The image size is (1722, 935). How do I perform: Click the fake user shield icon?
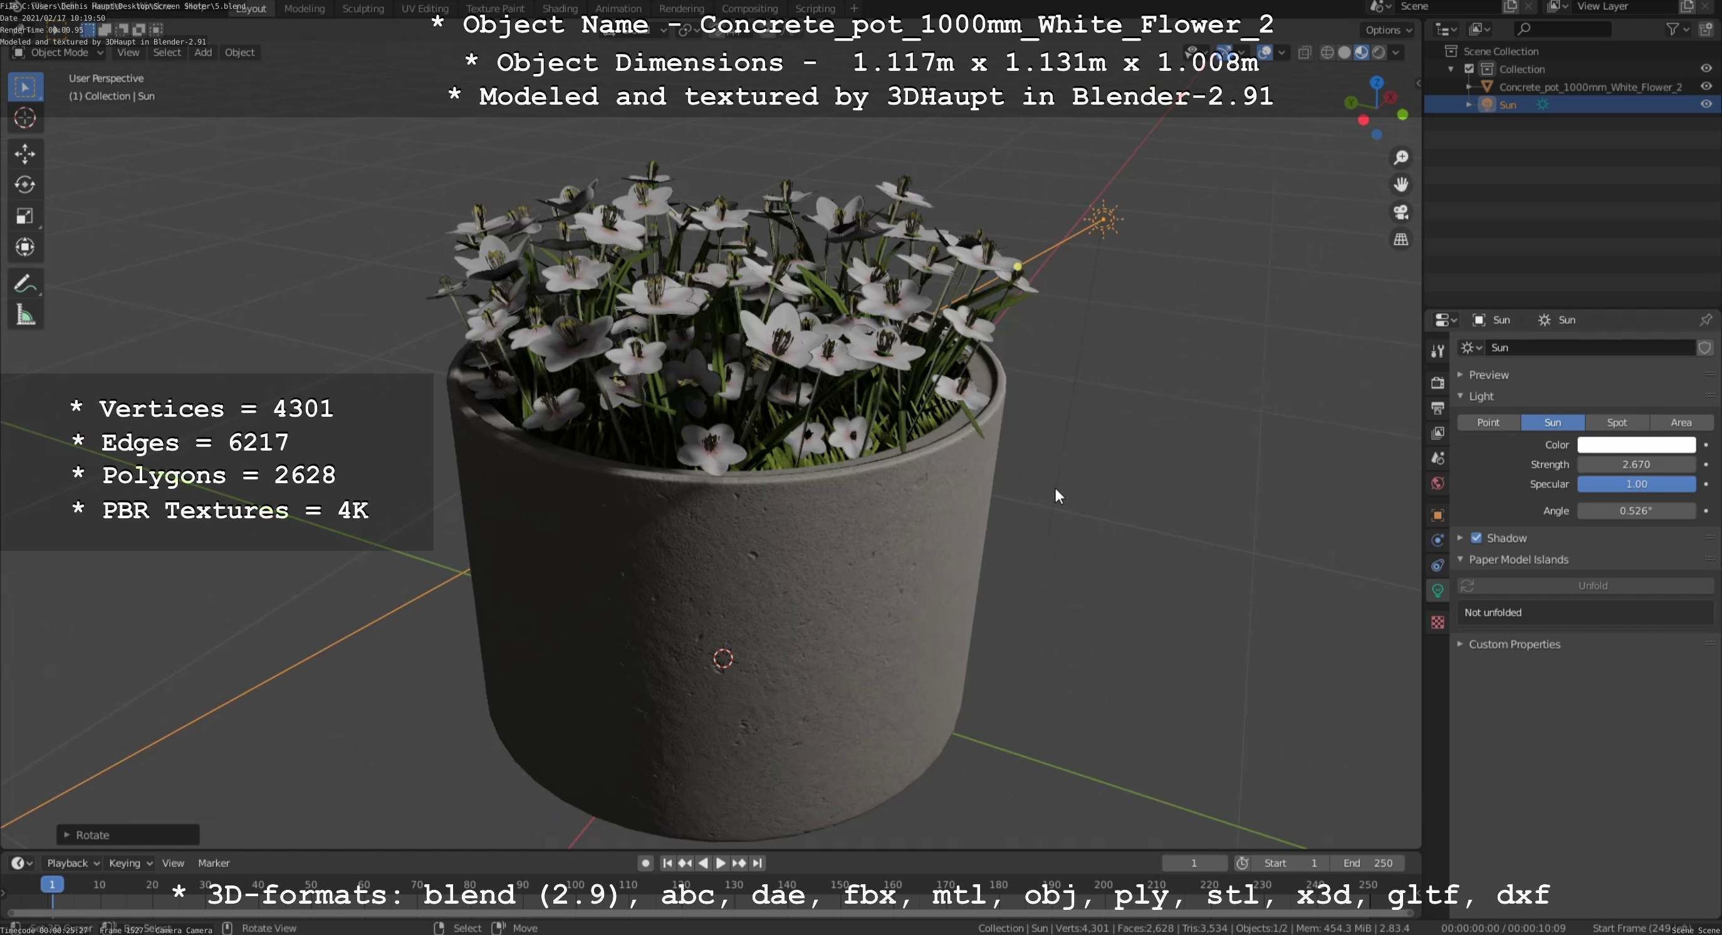tap(1704, 348)
